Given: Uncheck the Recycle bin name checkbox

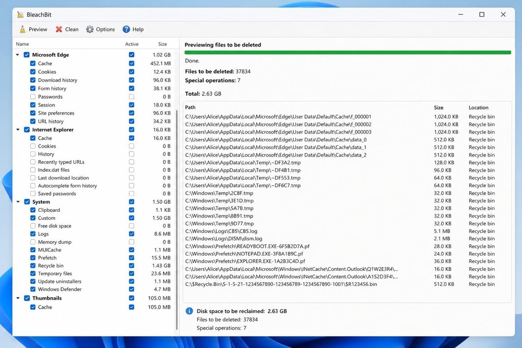Looking at the screenshot, I should click(x=32, y=266).
